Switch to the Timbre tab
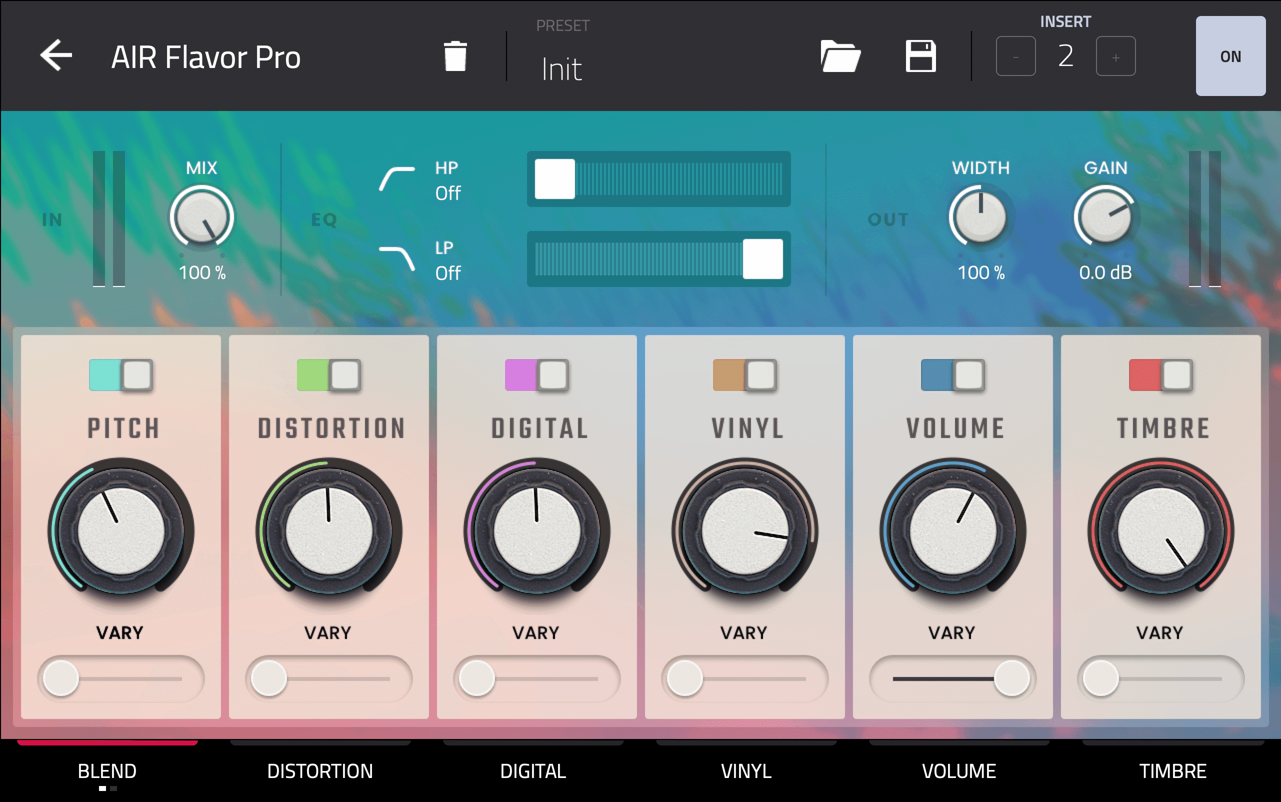 click(1172, 770)
